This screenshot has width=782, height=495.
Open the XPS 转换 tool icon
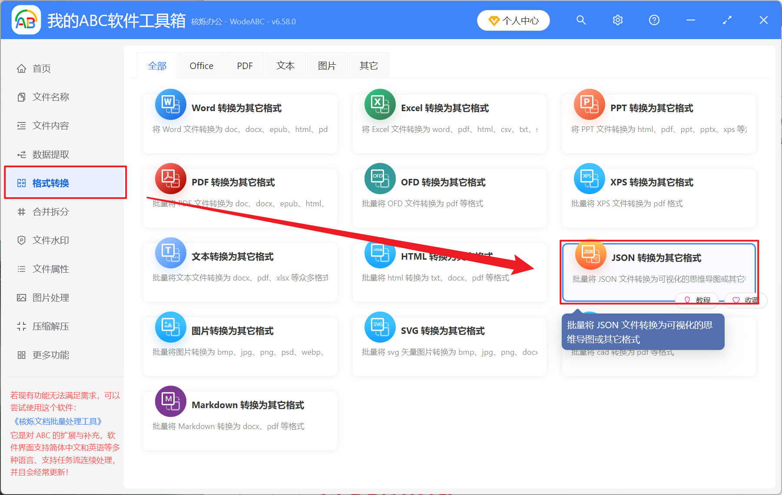[x=590, y=178]
